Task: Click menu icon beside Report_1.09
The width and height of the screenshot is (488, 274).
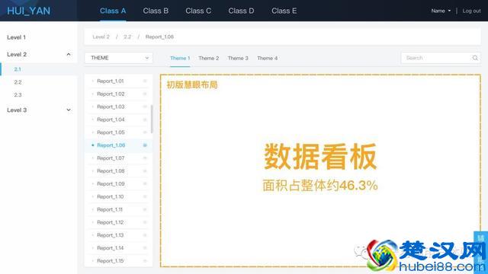Action: 145,184
